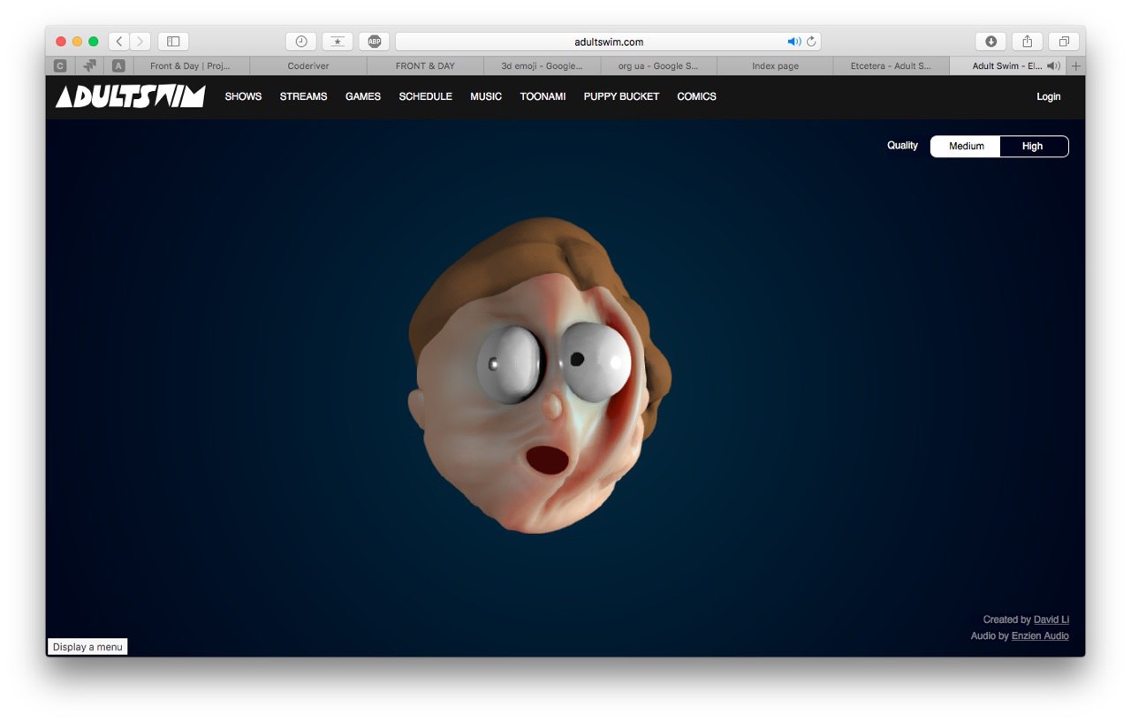Image resolution: width=1131 pixels, height=722 pixels.
Task: Open the SCHEDULE nav item
Action: 425,96
